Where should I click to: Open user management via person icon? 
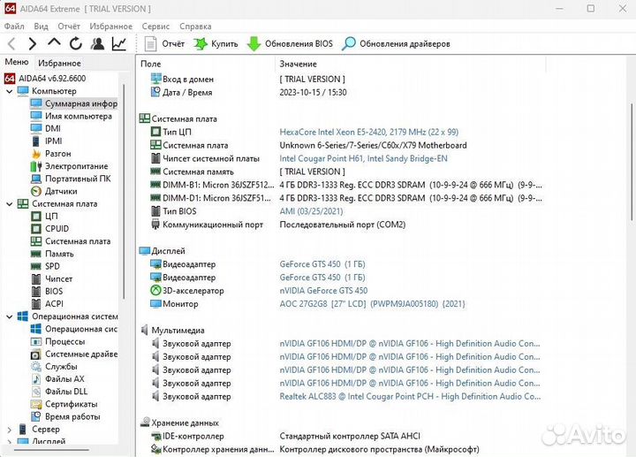[x=97, y=43]
